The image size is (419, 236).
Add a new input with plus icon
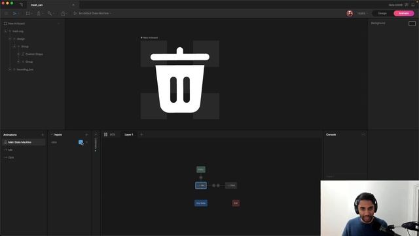coord(86,134)
